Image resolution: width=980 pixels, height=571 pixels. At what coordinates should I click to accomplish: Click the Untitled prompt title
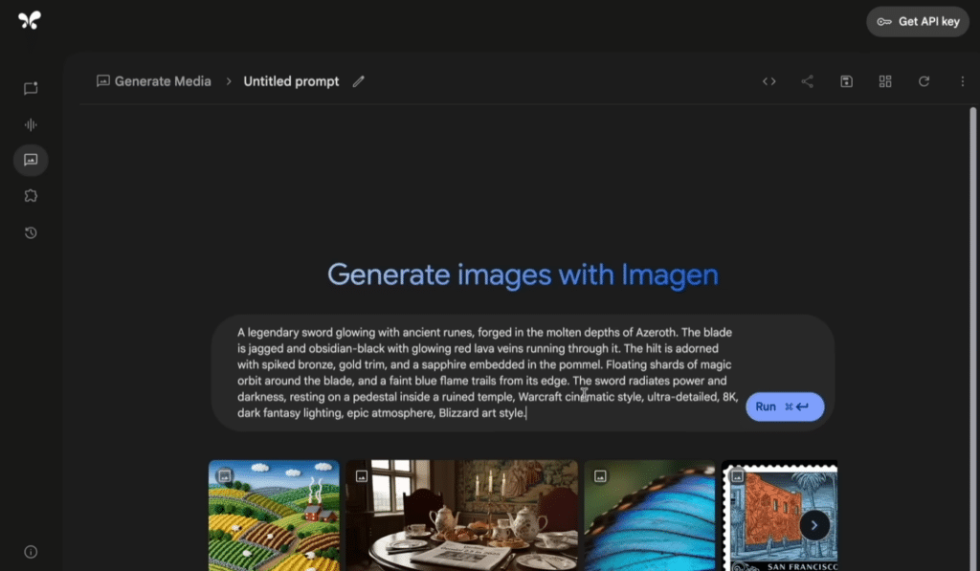point(291,81)
